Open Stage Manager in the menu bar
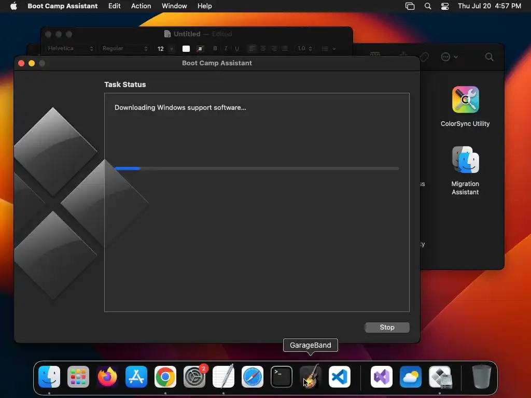 [x=410, y=6]
